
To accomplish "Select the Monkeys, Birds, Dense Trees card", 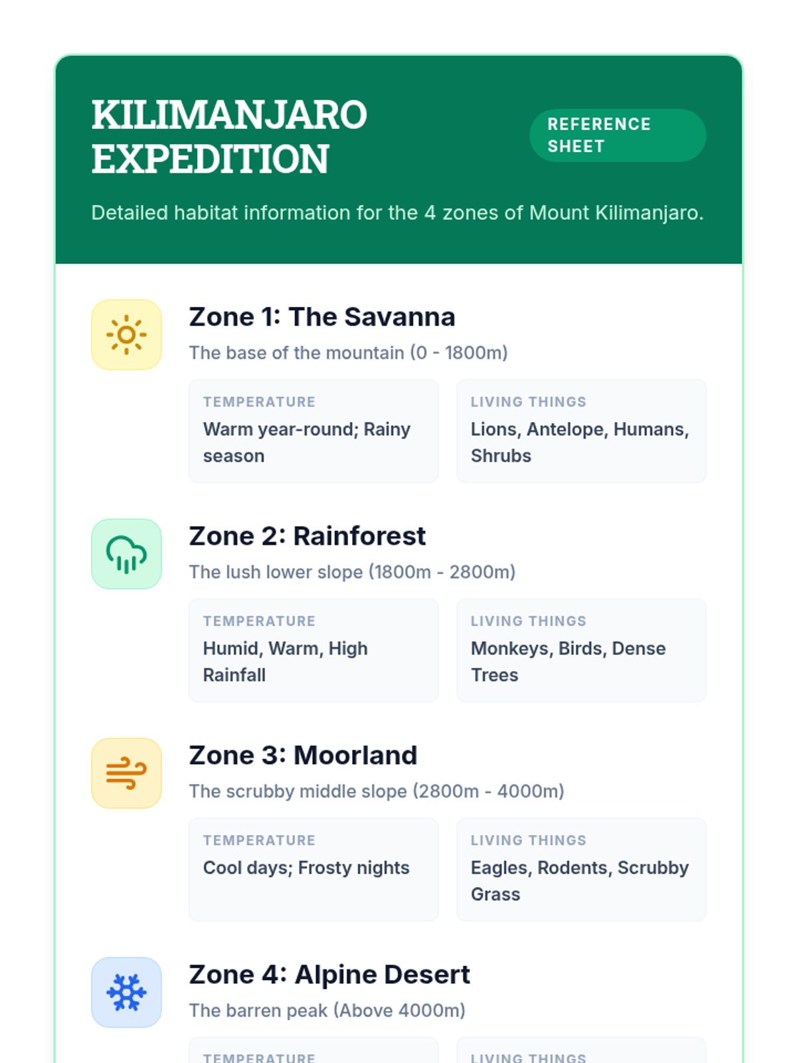I will [581, 650].
